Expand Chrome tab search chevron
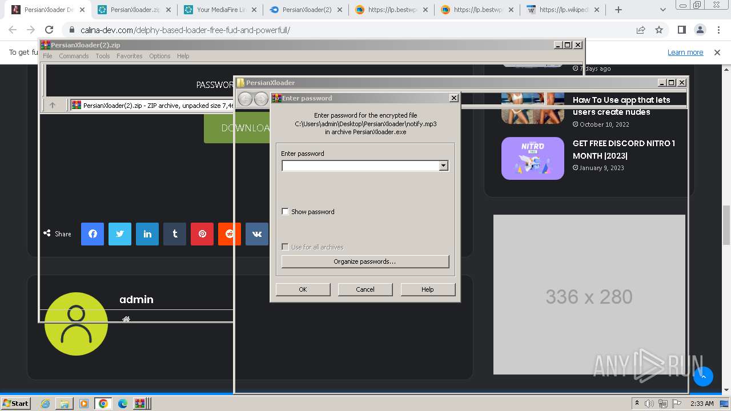The image size is (731, 411). click(x=662, y=10)
